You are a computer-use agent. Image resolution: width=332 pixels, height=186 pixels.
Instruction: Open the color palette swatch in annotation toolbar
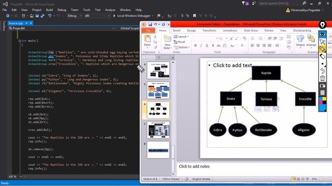click(323, 100)
